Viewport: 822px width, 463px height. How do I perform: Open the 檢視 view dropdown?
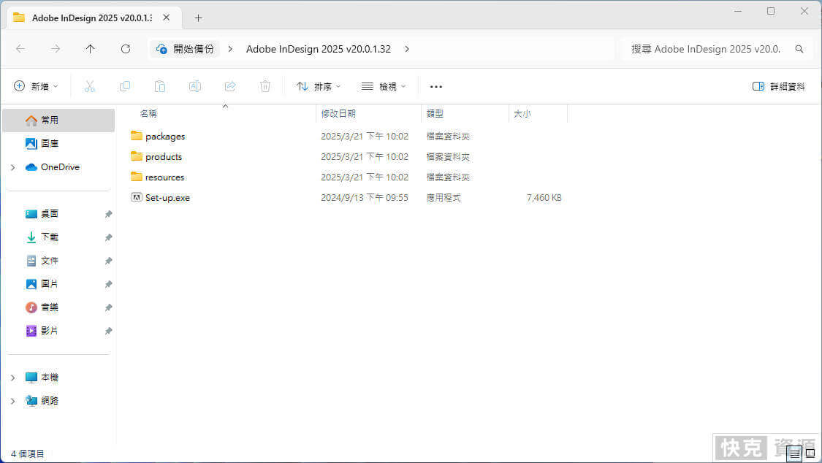tap(384, 86)
